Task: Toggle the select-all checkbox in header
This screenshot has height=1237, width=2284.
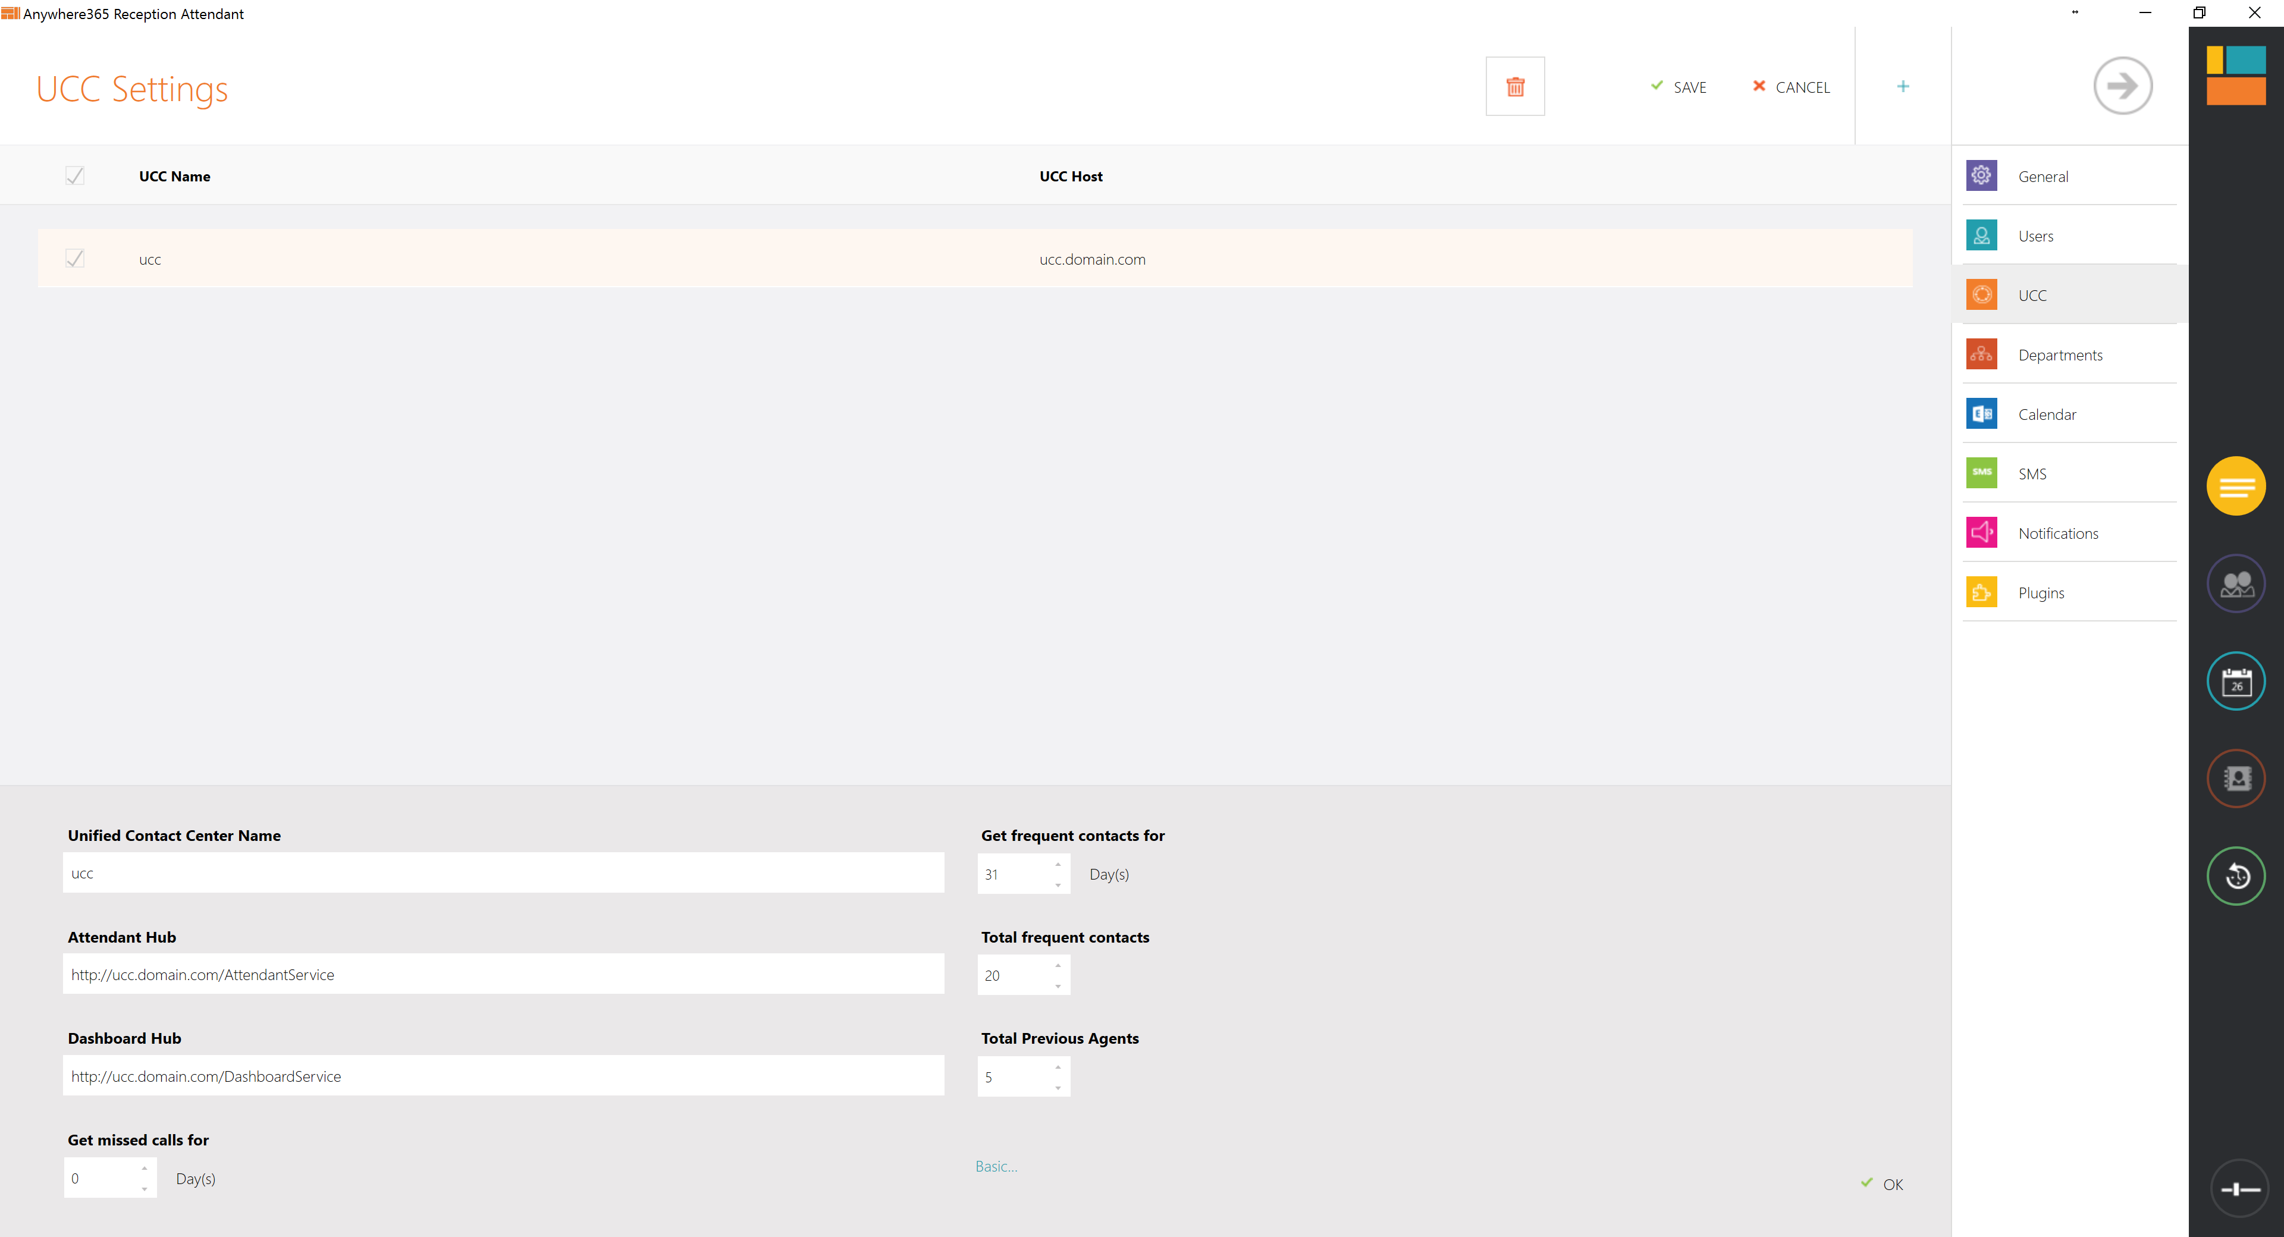Action: click(x=76, y=175)
